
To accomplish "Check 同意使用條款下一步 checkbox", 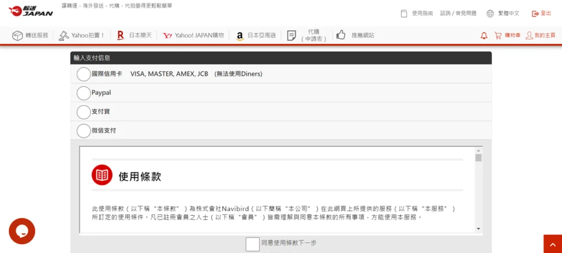I will [252, 244].
